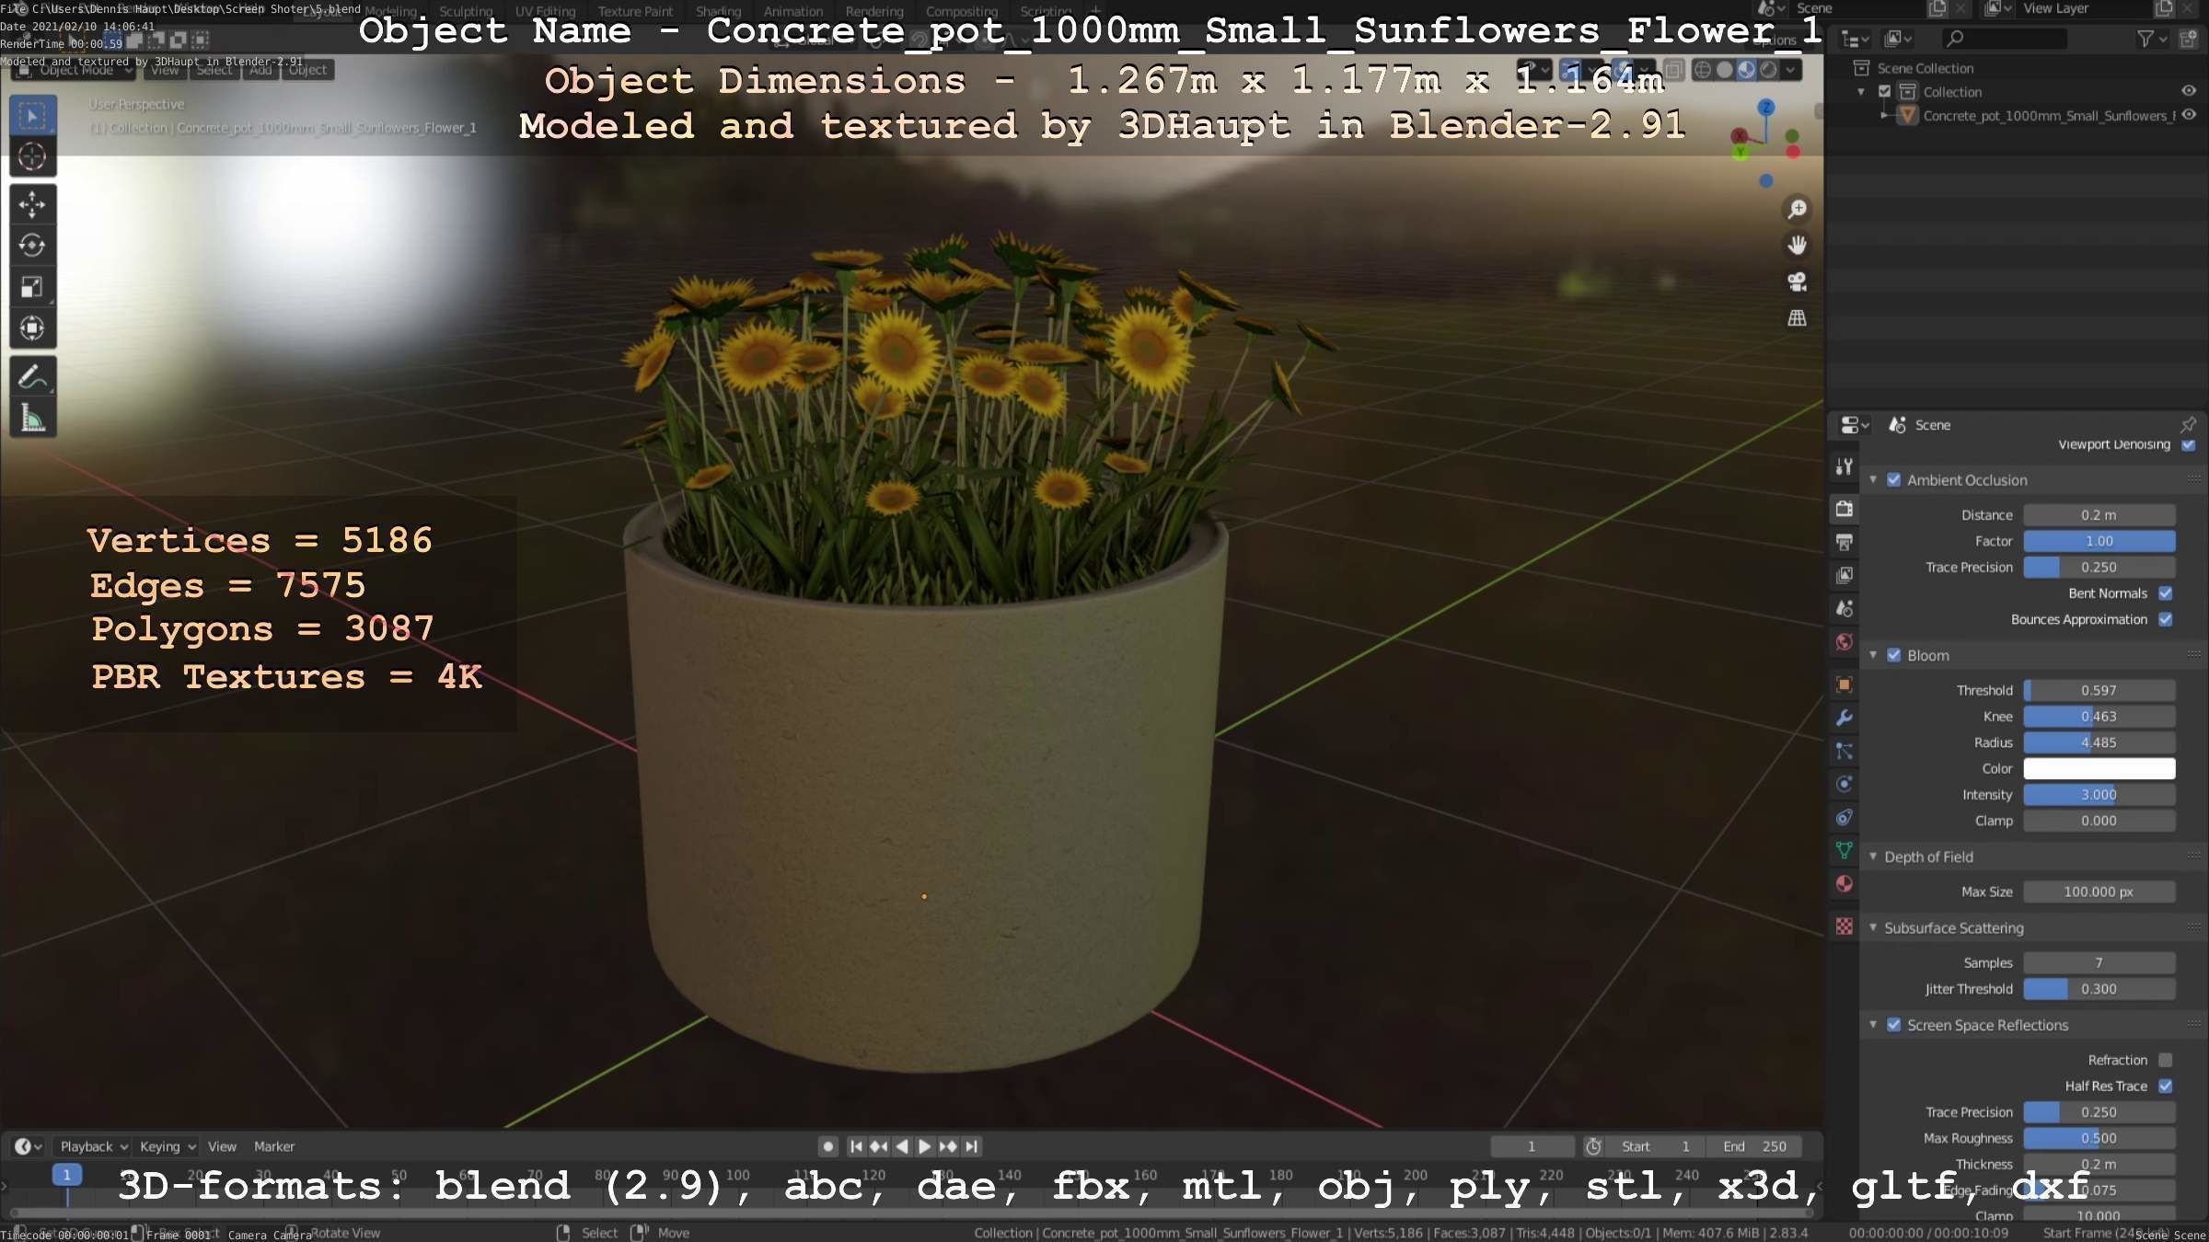Toggle Viewport Denoising checkbox
Viewport: 2209px width, 1242px height.
[x=2188, y=445]
